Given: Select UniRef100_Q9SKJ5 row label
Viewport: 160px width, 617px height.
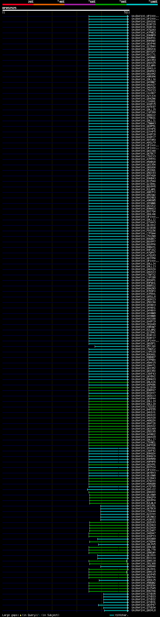Looking at the screenshot, I should pyautogui.click(x=143, y=580).
